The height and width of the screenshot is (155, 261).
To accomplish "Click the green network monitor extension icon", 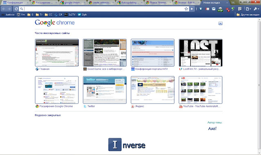I will [x=233, y=9].
